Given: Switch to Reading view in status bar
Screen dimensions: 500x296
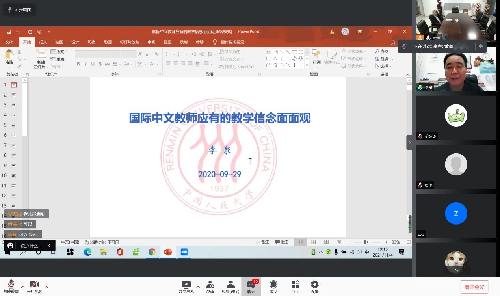Looking at the screenshot, I should pos(326,242).
